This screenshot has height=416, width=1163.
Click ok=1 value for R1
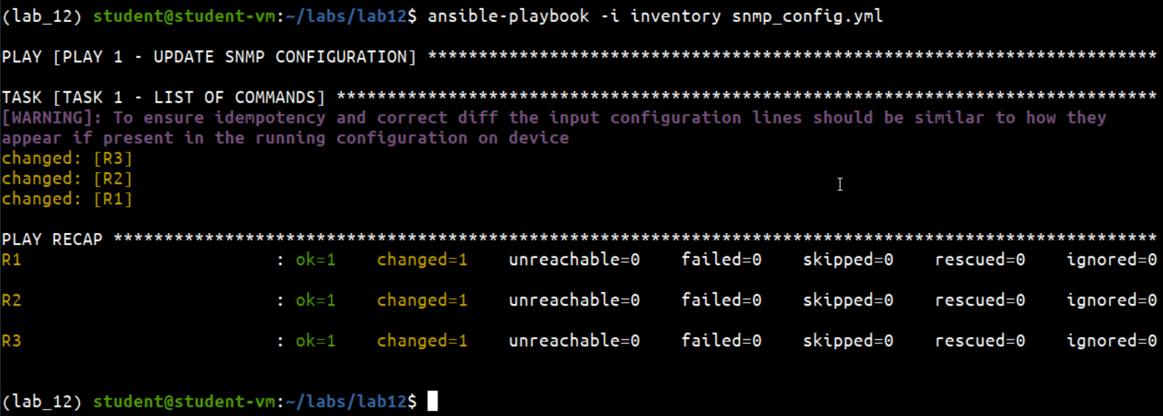point(316,260)
